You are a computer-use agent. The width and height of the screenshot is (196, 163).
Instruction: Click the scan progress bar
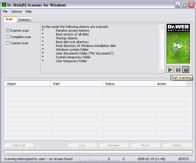tap(98, 152)
